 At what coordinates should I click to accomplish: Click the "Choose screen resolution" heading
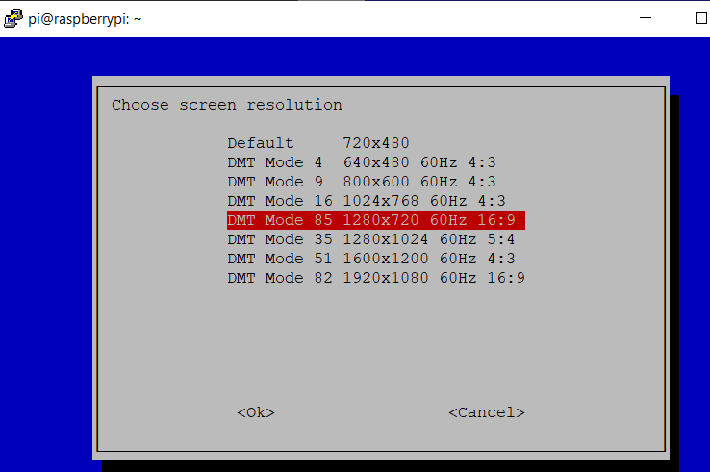pos(227,105)
